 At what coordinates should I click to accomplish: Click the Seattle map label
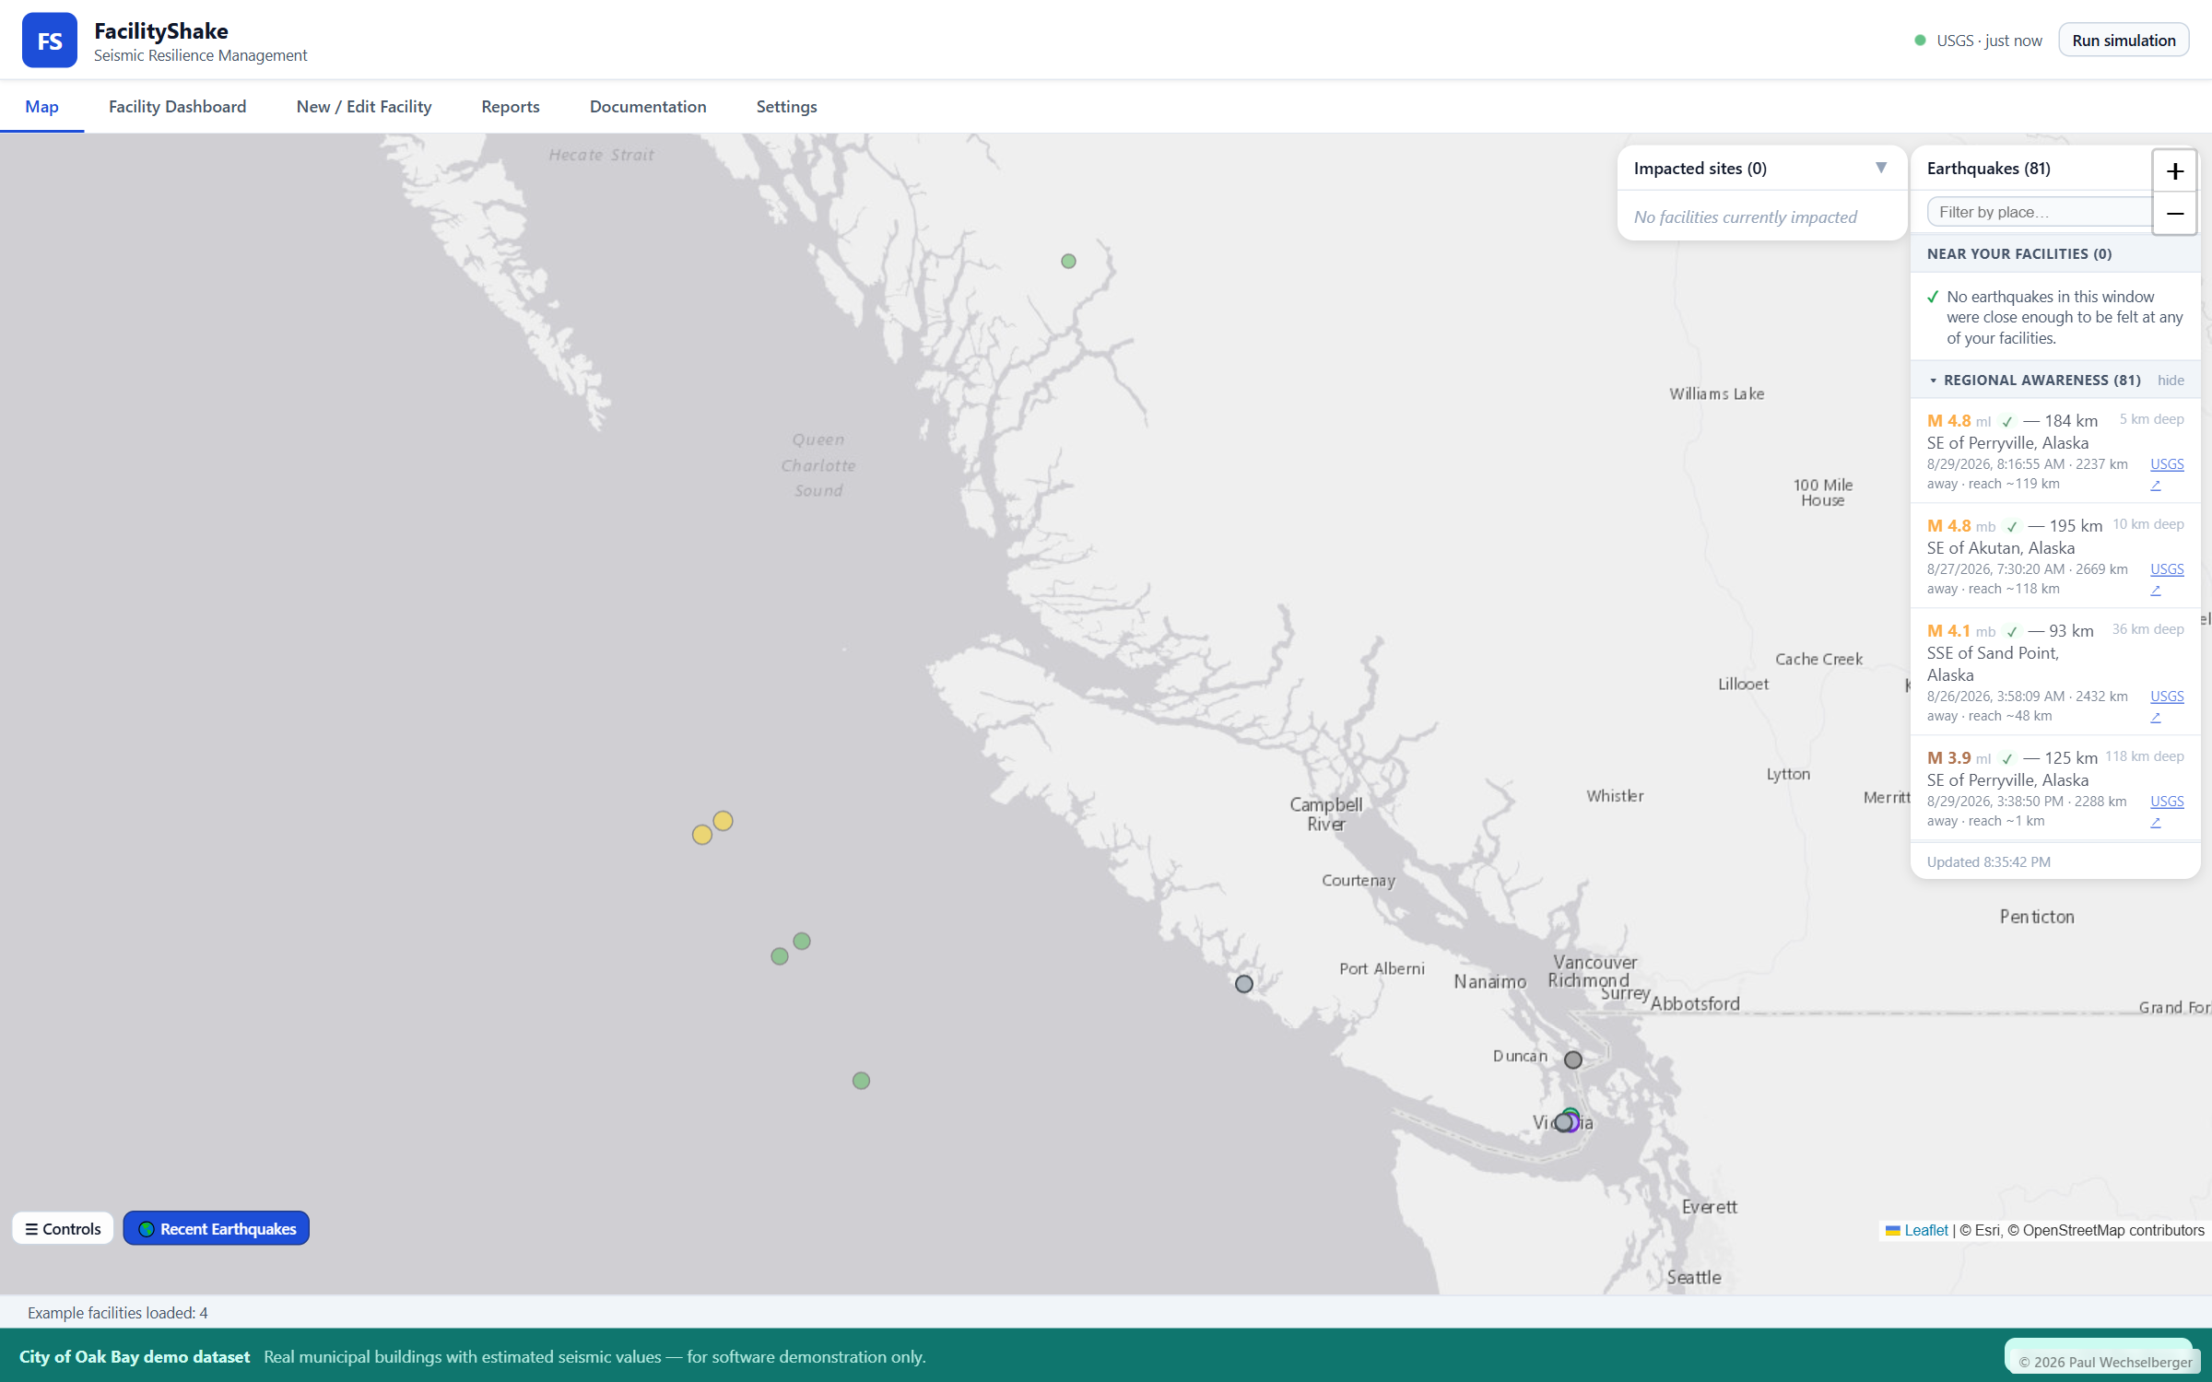pos(1694,1277)
